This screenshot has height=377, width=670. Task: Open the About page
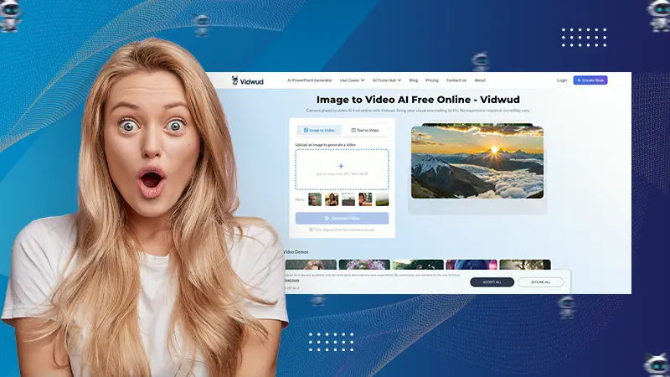(480, 80)
